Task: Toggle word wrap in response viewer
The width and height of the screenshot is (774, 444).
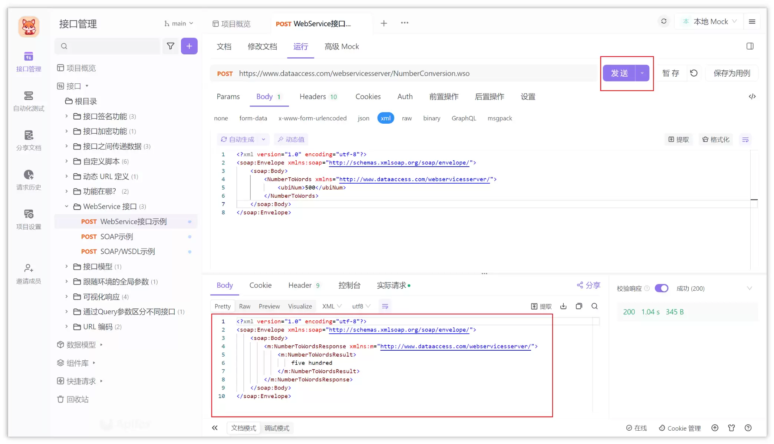Action: coord(385,306)
